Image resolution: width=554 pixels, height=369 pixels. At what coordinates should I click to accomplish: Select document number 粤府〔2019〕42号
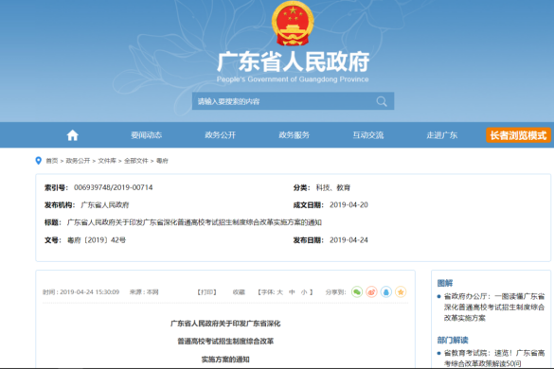pyautogui.click(x=97, y=240)
